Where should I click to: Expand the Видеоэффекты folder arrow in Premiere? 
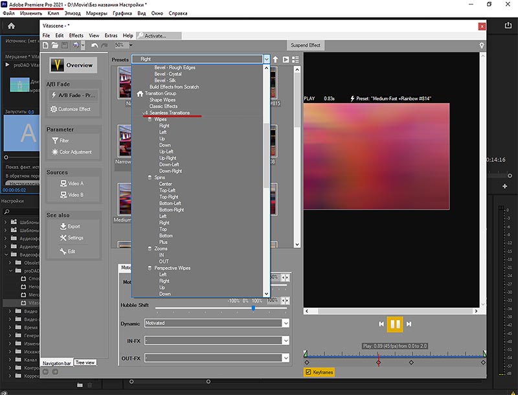point(6,254)
